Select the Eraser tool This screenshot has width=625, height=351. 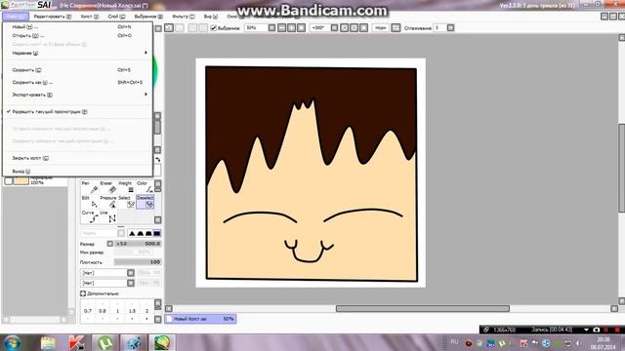click(108, 187)
